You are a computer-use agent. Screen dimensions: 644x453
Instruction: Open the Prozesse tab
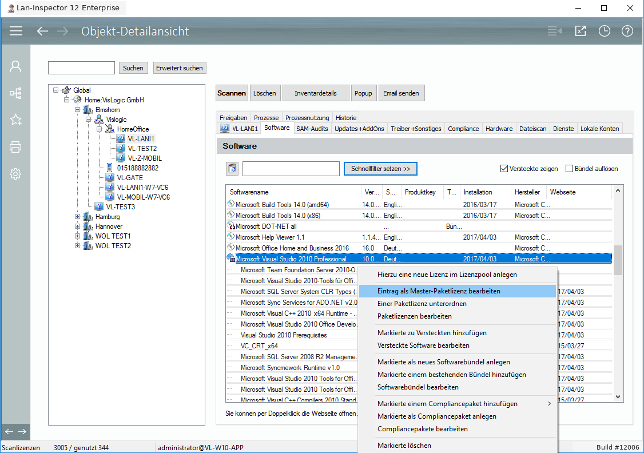(x=266, y=117)
